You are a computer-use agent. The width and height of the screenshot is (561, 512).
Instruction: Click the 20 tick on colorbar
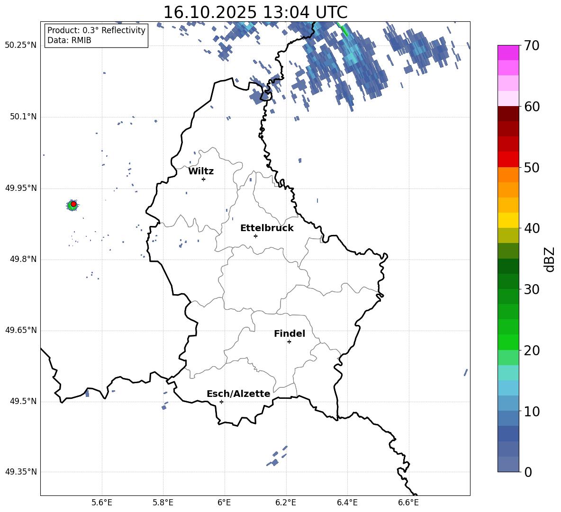pos(532,350)
